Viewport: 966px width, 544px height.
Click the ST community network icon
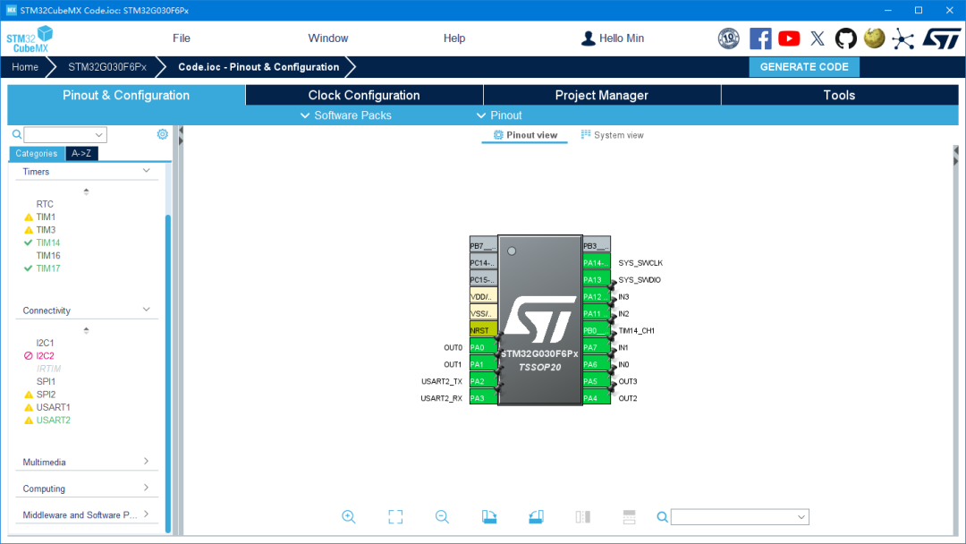(902, 38)
